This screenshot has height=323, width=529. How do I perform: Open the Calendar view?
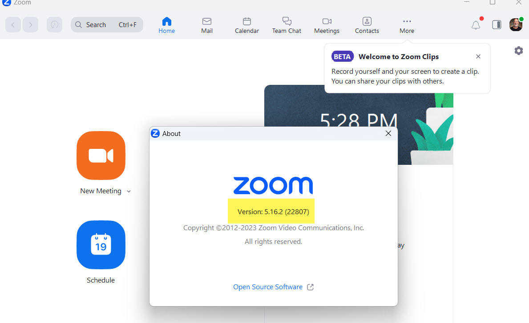pos(246,24)
